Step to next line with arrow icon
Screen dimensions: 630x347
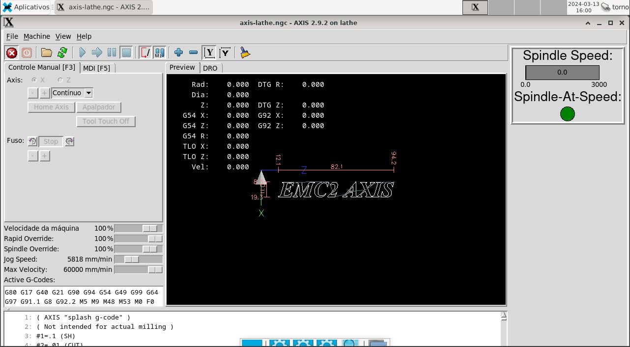point(97,53)
